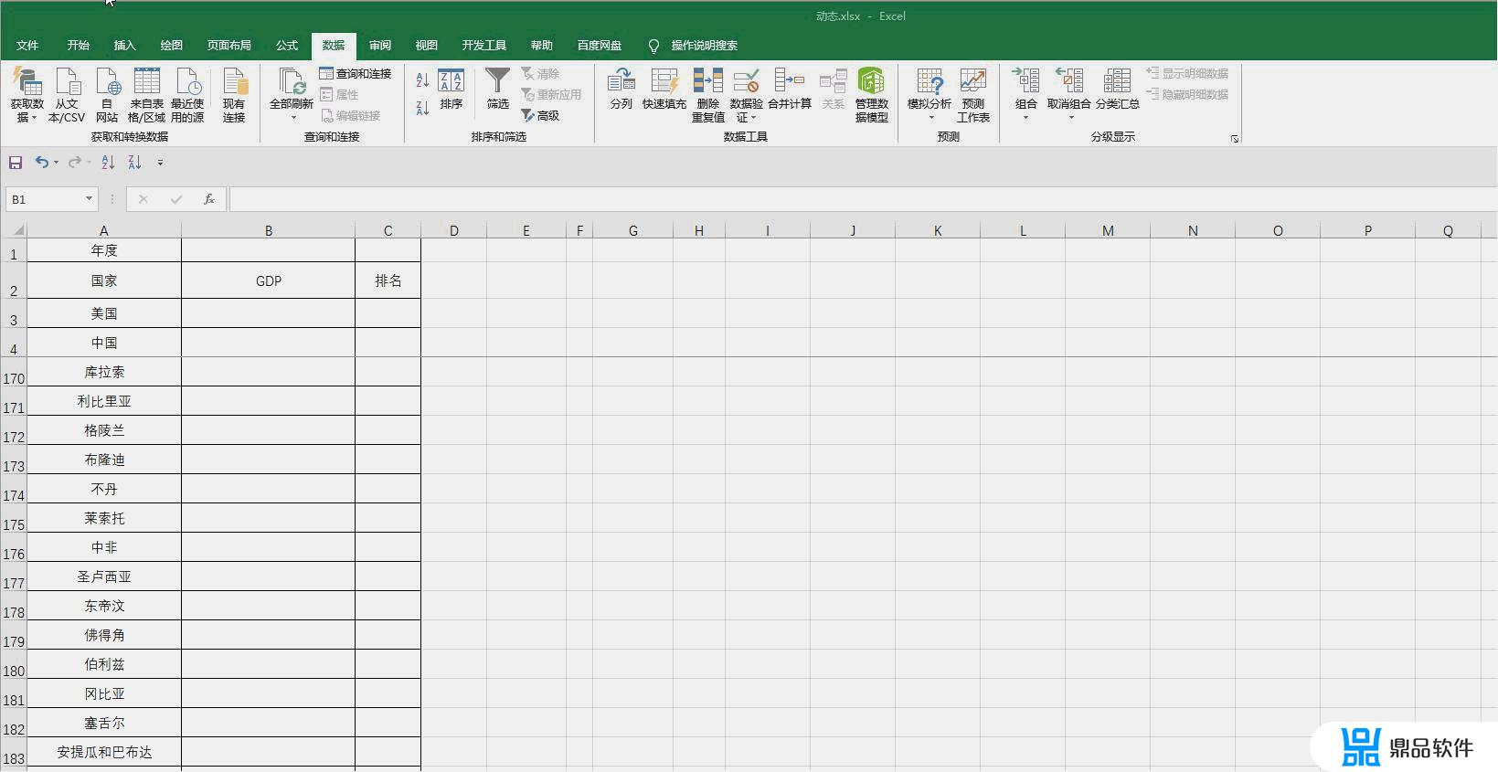Click the GDP header cell
This screenshot has width=1498, height=772.
pyautogui.click(x=269, y=280)
